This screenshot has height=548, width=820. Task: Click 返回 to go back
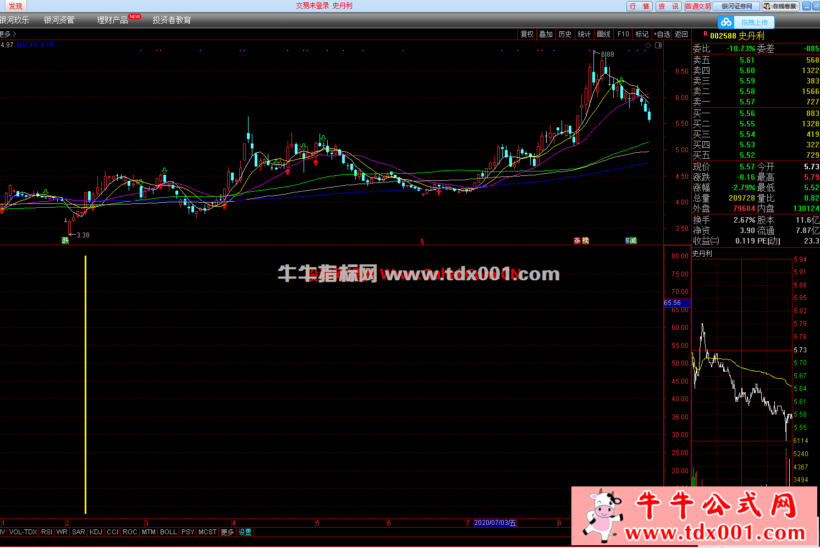tap(681, 34)
